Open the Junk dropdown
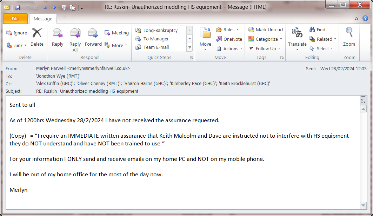 coord(16,45)
